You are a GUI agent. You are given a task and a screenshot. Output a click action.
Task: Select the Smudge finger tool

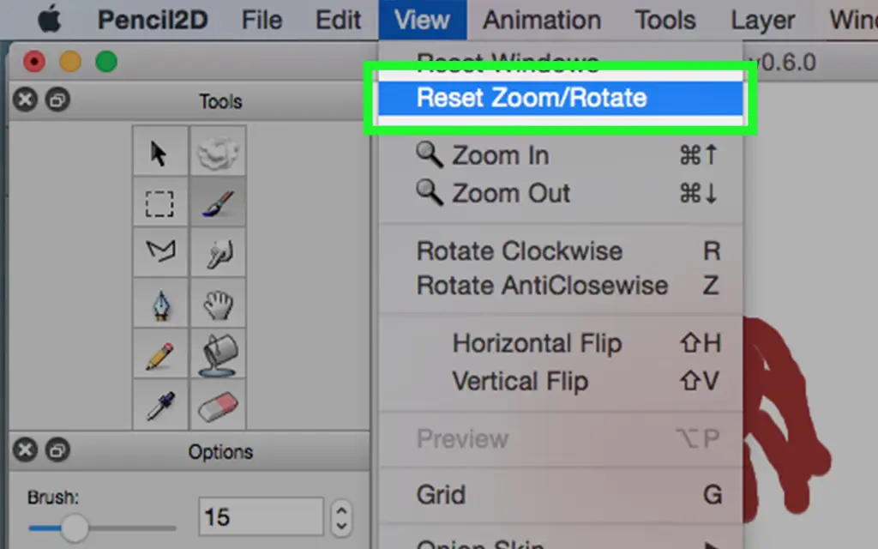pos(218,252)
